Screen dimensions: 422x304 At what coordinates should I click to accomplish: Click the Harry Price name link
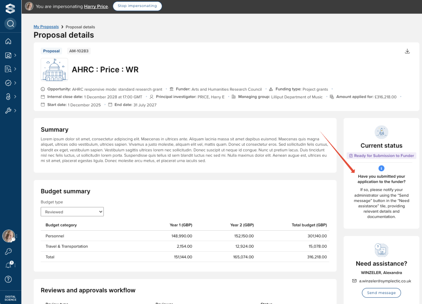96,7
